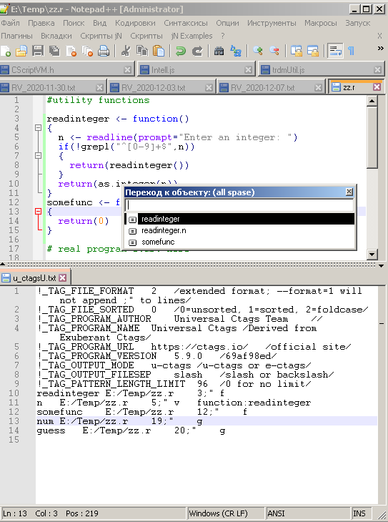The image size is (388, 522).
Task: Open the Синтаксисы menu
Action: (x=186, y=23)
